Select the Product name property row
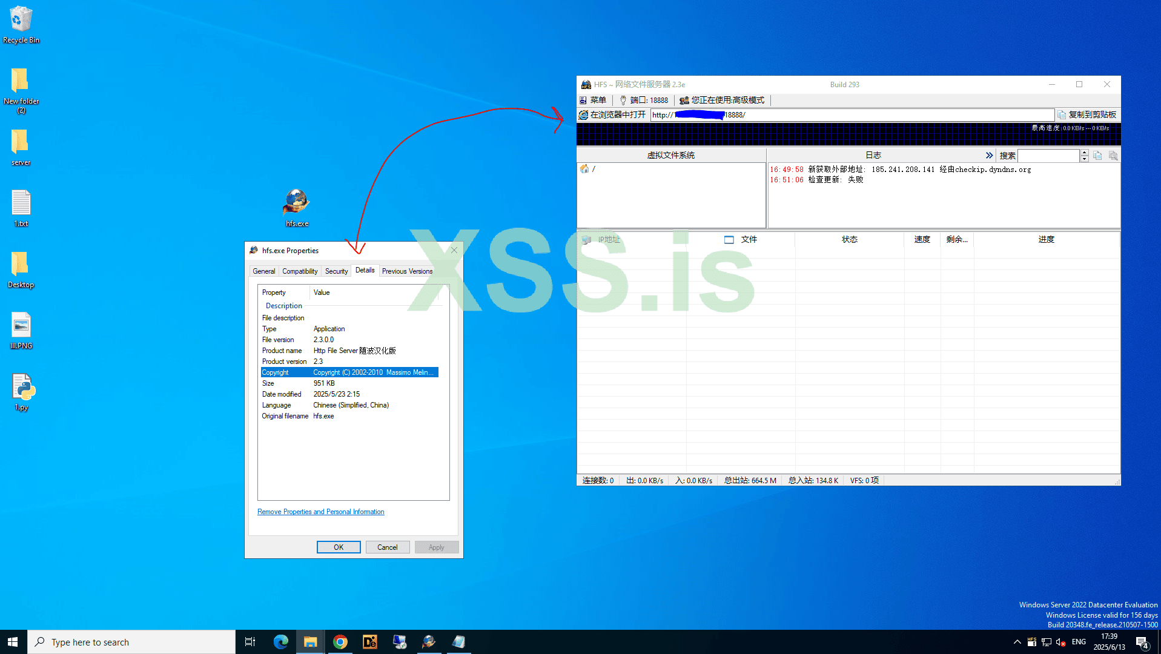Screen dimensions: 1161x654 coord(349,351)
